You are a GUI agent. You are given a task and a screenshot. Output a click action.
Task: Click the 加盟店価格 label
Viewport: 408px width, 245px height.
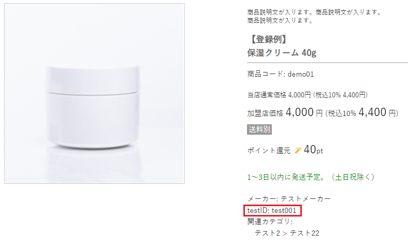tap(265, 113)
